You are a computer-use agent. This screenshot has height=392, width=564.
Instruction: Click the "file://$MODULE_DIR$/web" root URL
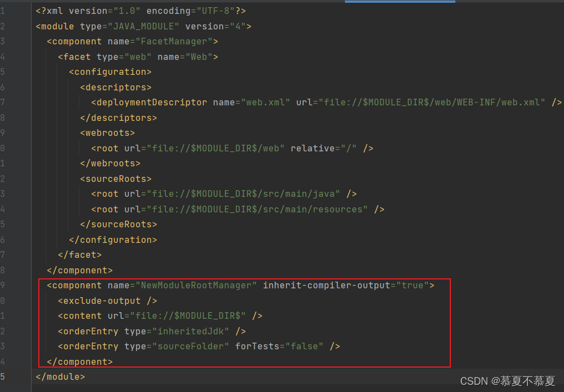[216, 148]
